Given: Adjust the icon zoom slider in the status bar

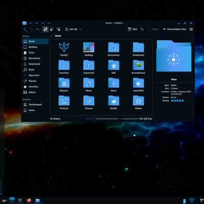Looking at the screenshot, I should point(102,119).
